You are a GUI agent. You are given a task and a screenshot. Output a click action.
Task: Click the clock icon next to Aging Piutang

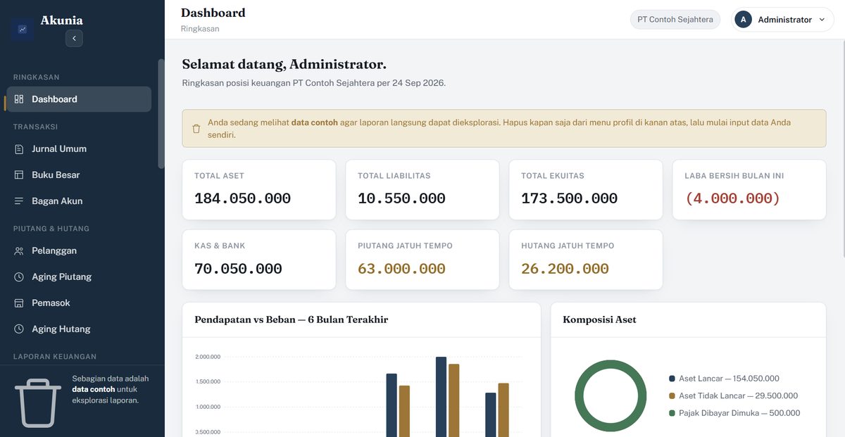[x=19, y=277]
